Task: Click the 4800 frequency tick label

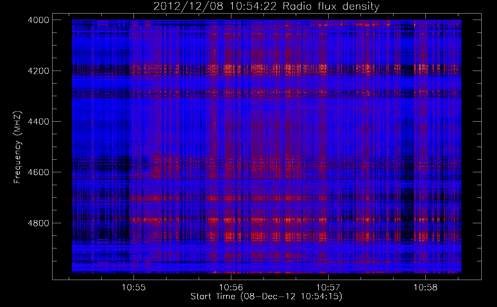Action: click(x=38, y=223)
